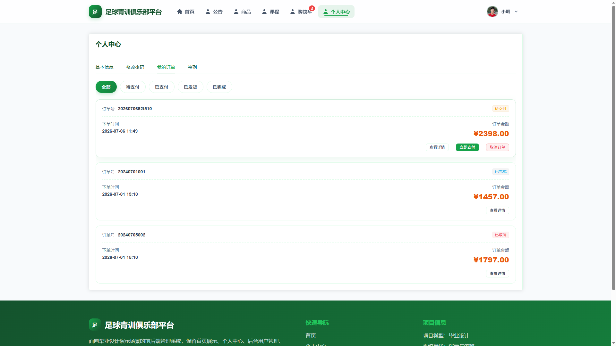Click the footer title 足球青训俱乐部平台
616x346 pixels.
point(140,325)
